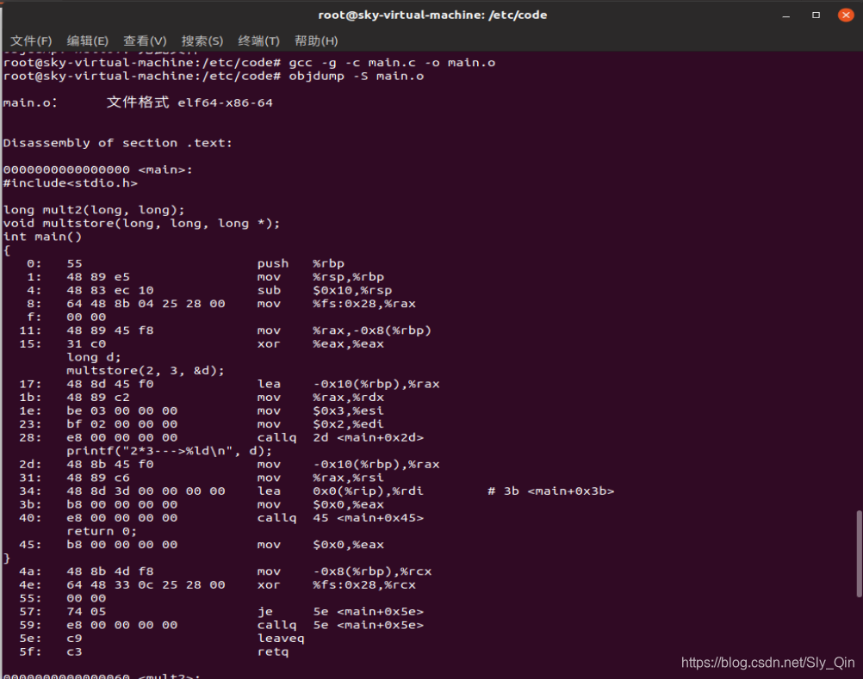
Task: Maximize the terminal window
Action: click(x=816, y=15)
